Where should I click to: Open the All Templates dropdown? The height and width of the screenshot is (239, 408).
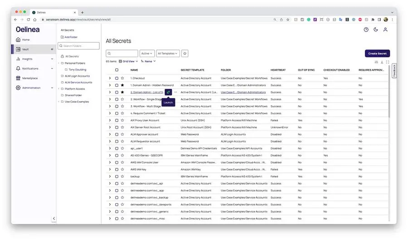tap(168, 54)
